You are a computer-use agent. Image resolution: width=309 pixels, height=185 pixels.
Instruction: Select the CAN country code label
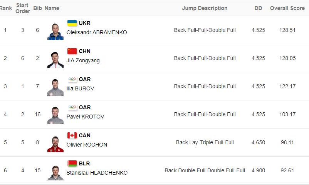[84, 136]
